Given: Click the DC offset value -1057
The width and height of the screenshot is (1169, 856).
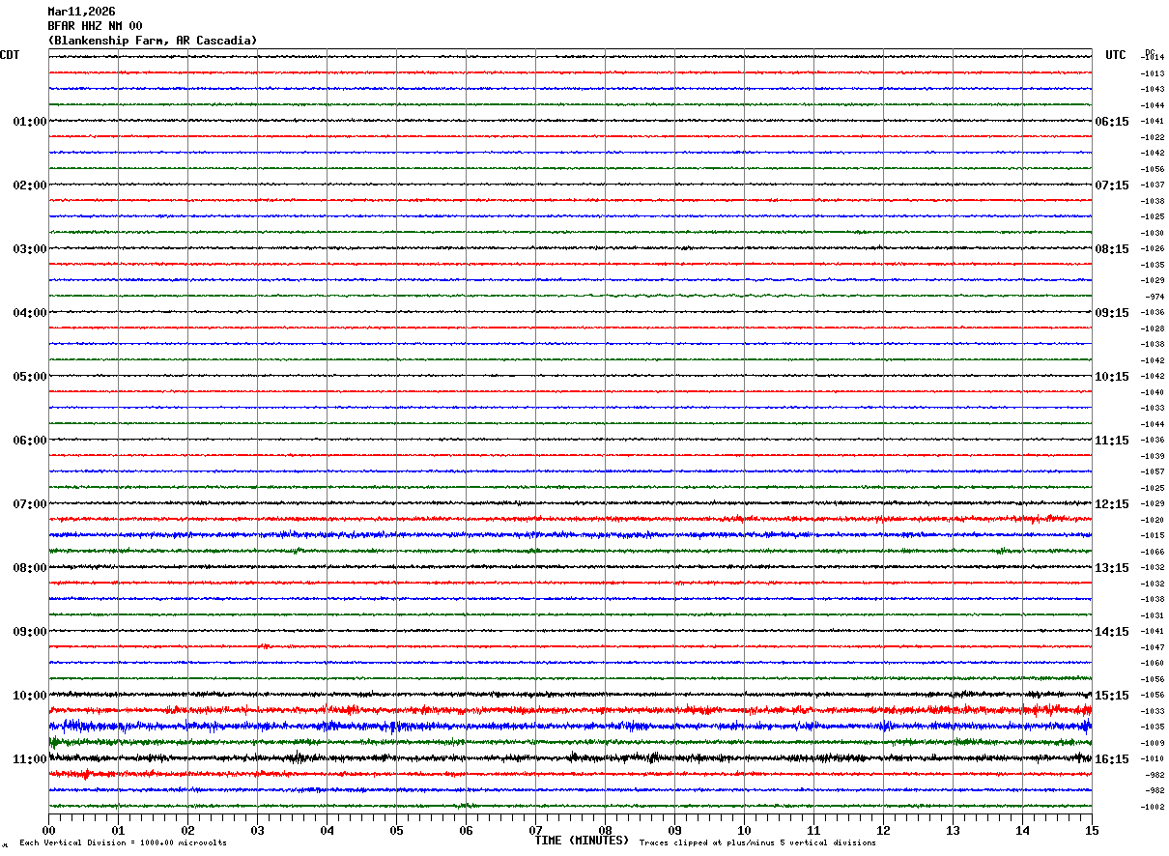Looking at the screenshot, I should coord(1153,471).
